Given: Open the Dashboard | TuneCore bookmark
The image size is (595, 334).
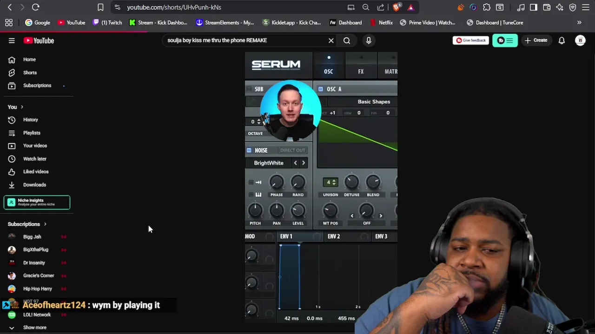Looking at the screenshot, I should pyautogui.click(x=495, y=23).
